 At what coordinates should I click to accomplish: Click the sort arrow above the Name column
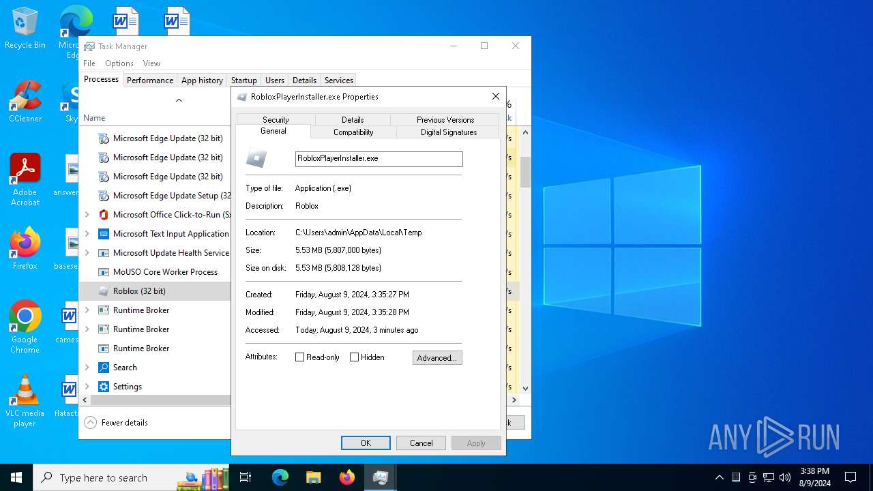(179, 100)
